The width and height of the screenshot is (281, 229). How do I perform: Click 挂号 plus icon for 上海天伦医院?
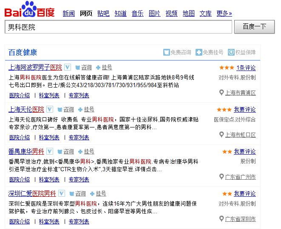click(80, 109)
